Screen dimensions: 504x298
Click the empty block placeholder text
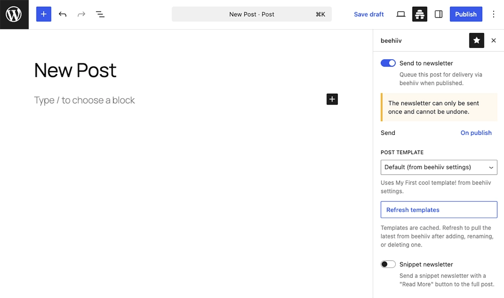84,100
